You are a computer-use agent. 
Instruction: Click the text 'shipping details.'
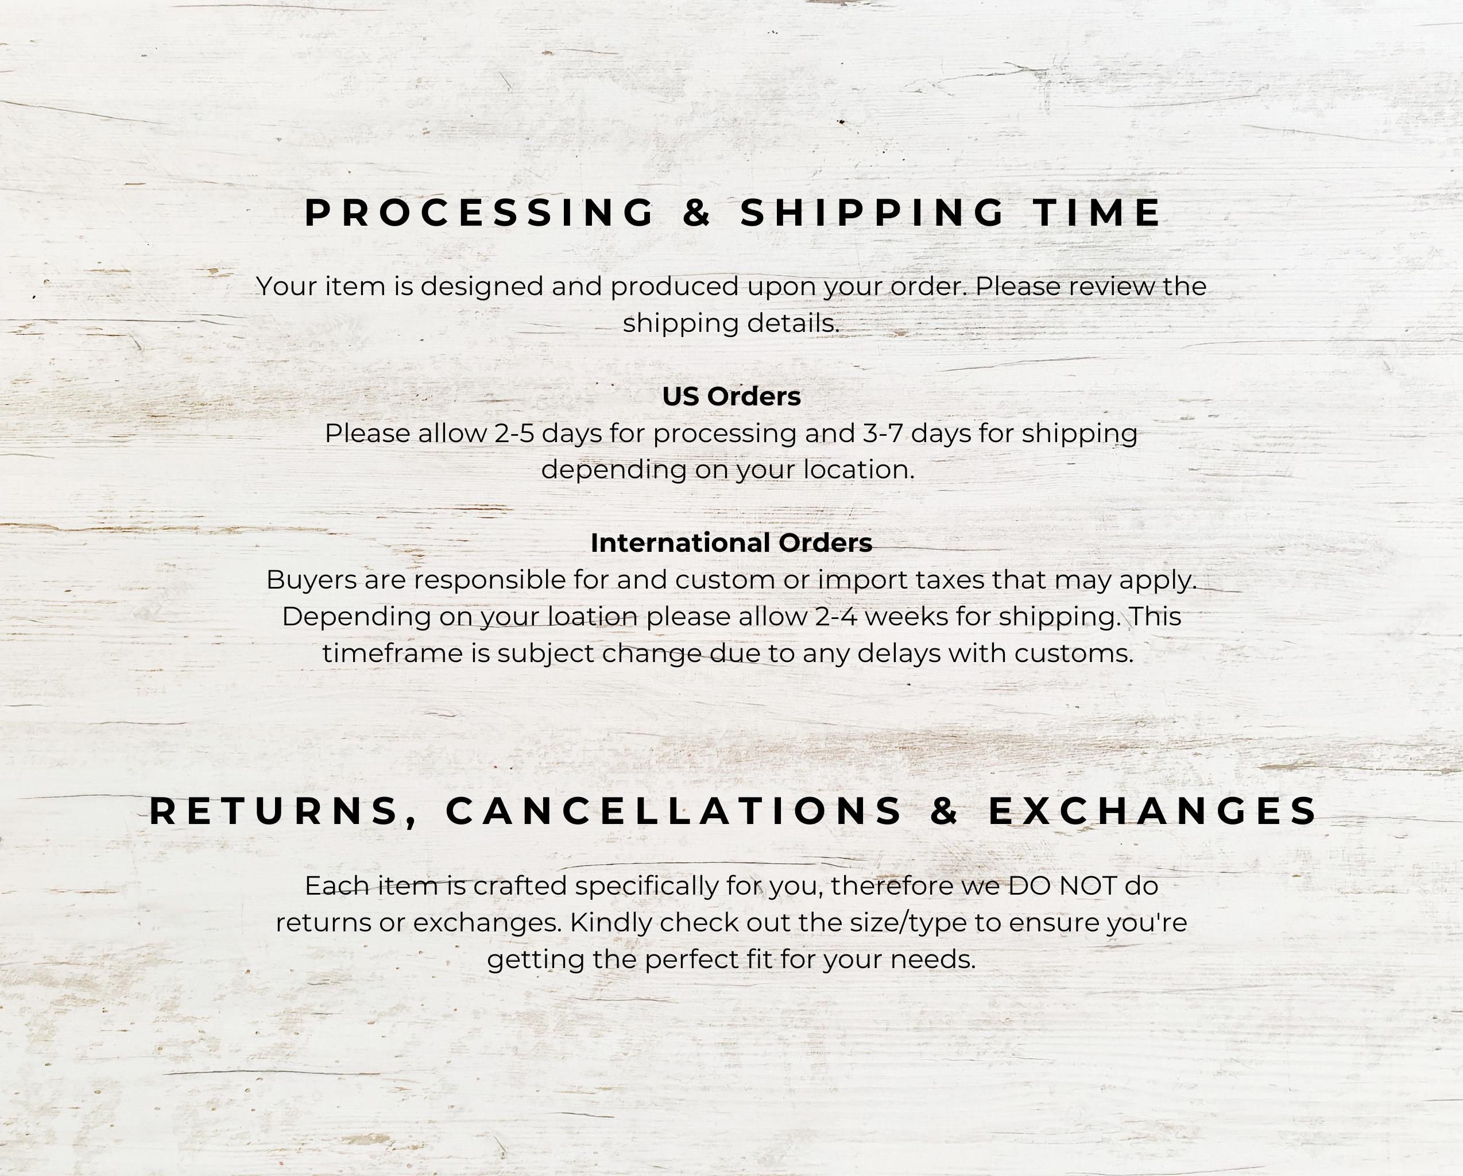point(731,324)
